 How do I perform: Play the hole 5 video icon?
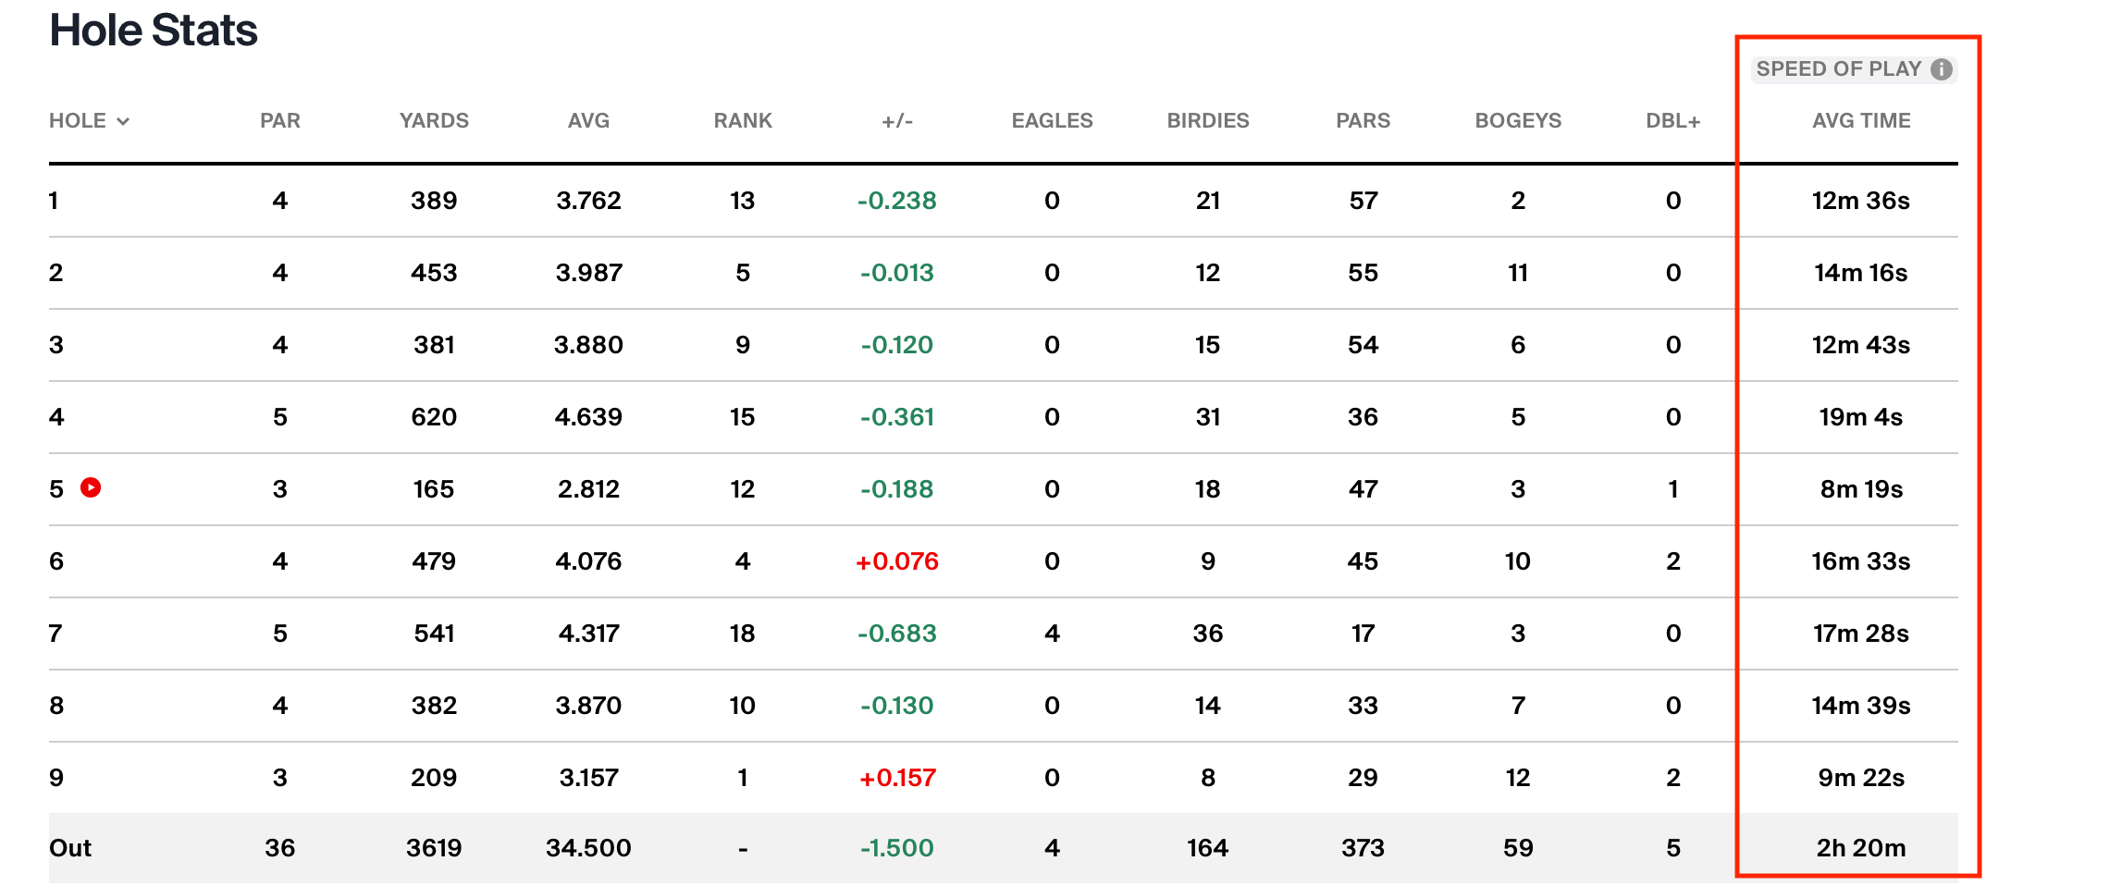(x=91, y=487)
